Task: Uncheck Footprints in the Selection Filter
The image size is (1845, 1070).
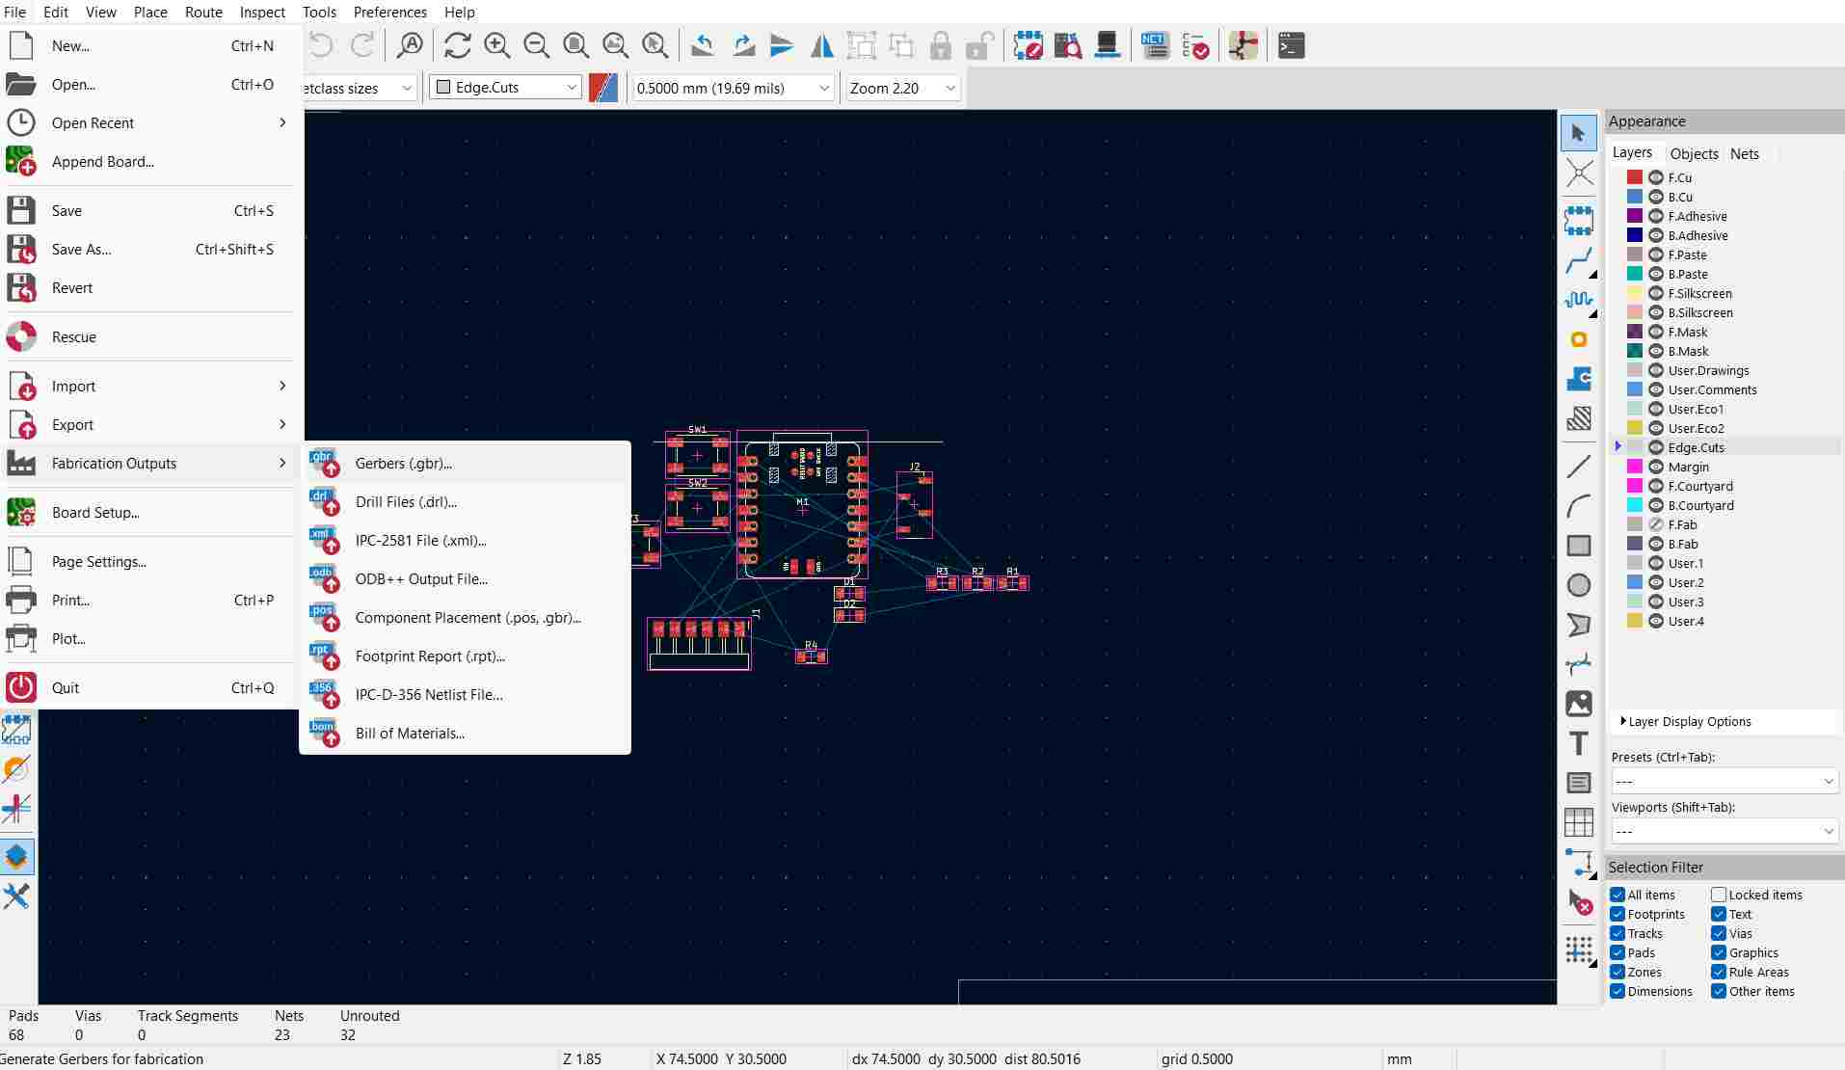Action: click(1616, 914)
